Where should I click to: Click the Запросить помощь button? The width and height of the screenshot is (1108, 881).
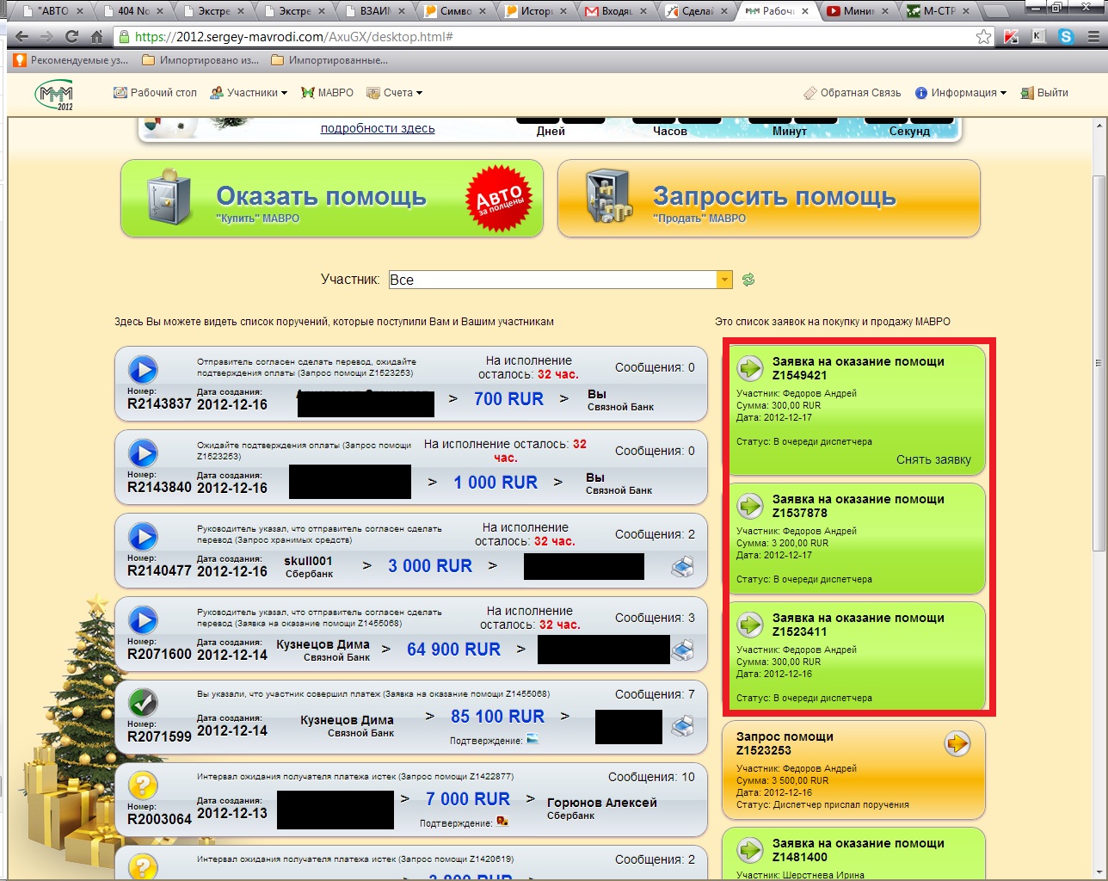[769, 199]
